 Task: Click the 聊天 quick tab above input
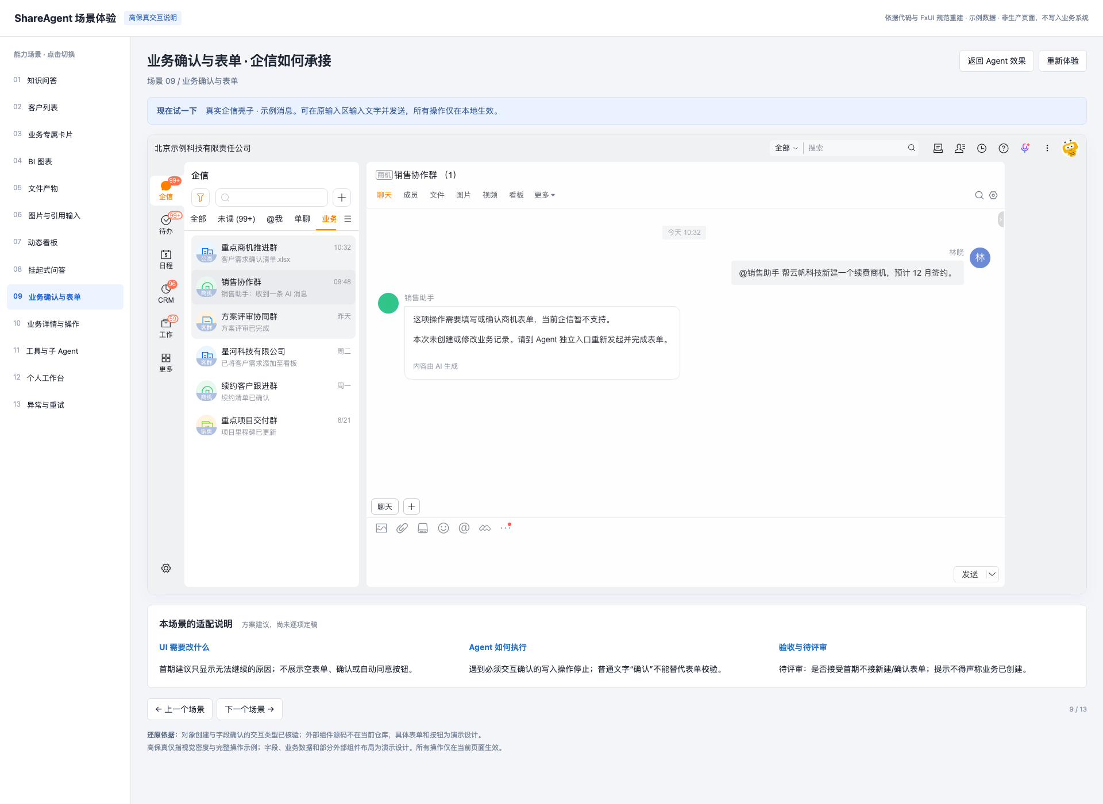(385, 507)
